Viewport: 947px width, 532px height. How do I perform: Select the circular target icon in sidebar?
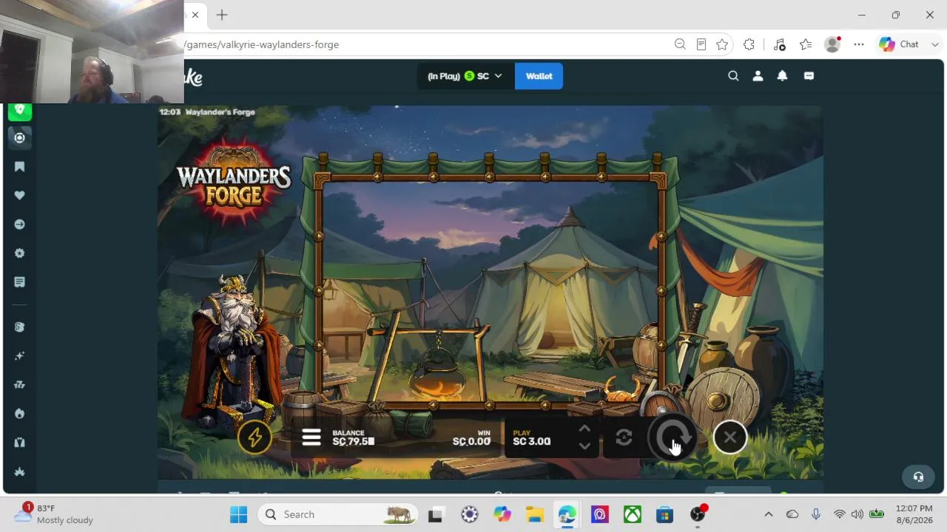(20, 137)
